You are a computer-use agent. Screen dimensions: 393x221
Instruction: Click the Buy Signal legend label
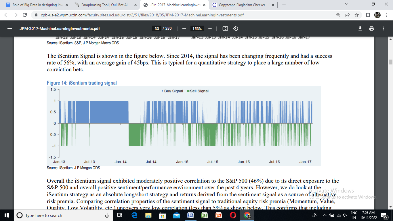173,91
